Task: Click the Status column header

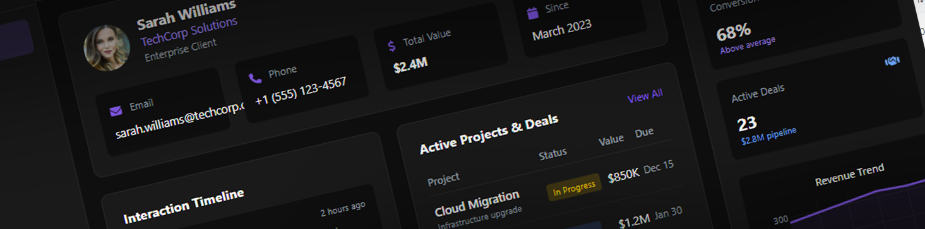Action: tap(552, 153)
